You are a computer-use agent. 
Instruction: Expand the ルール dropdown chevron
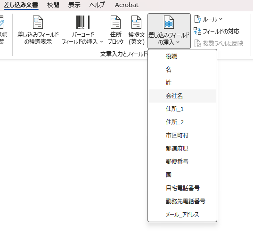(x=221, y=19)
